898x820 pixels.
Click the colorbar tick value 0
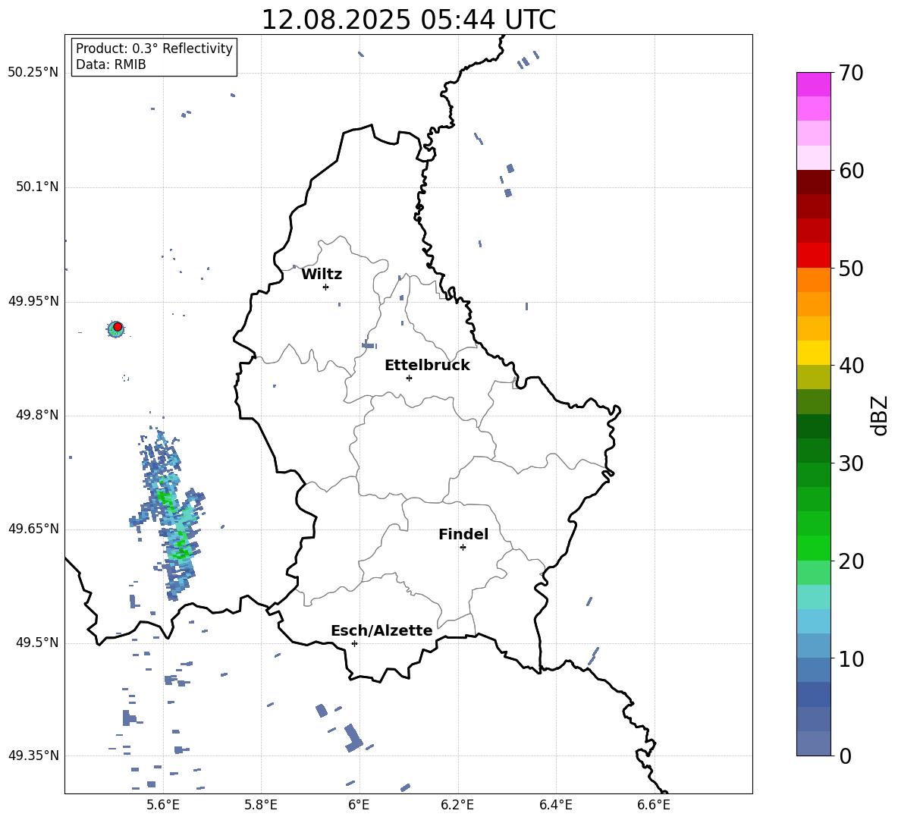pyautogui.click(x=845, y=756)
